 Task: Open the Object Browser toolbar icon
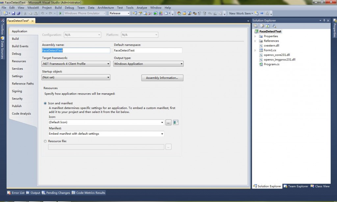pyautogui.click(x=145, y=13)
